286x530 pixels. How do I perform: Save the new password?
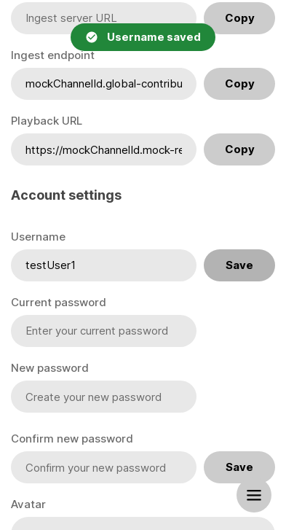(239, 467)
